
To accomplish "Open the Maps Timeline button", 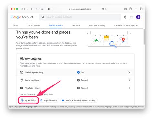I will [49, 100].
